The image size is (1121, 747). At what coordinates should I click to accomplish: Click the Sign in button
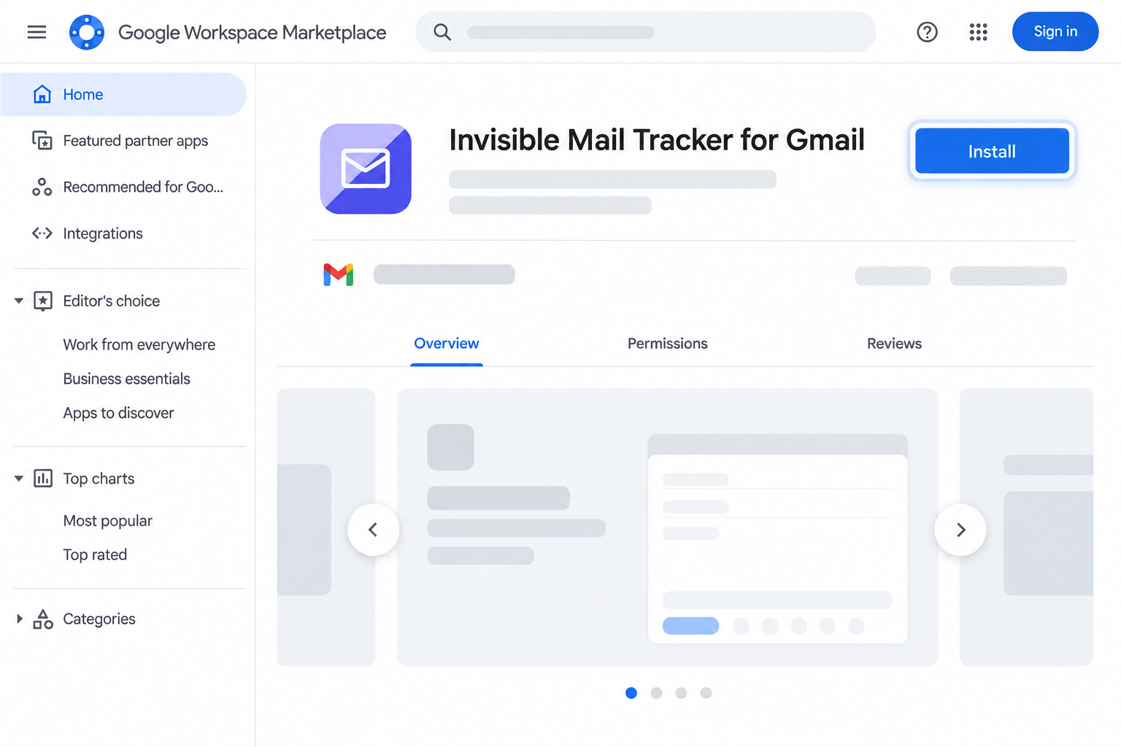pos(1055,31)
